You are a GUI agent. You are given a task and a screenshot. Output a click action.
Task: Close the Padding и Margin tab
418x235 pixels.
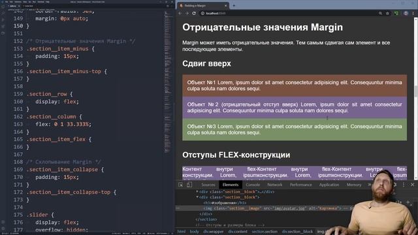tap(226, 5)
